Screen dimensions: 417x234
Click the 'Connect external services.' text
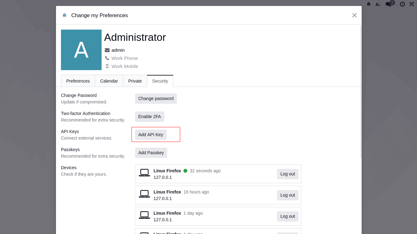coord(87,138)
